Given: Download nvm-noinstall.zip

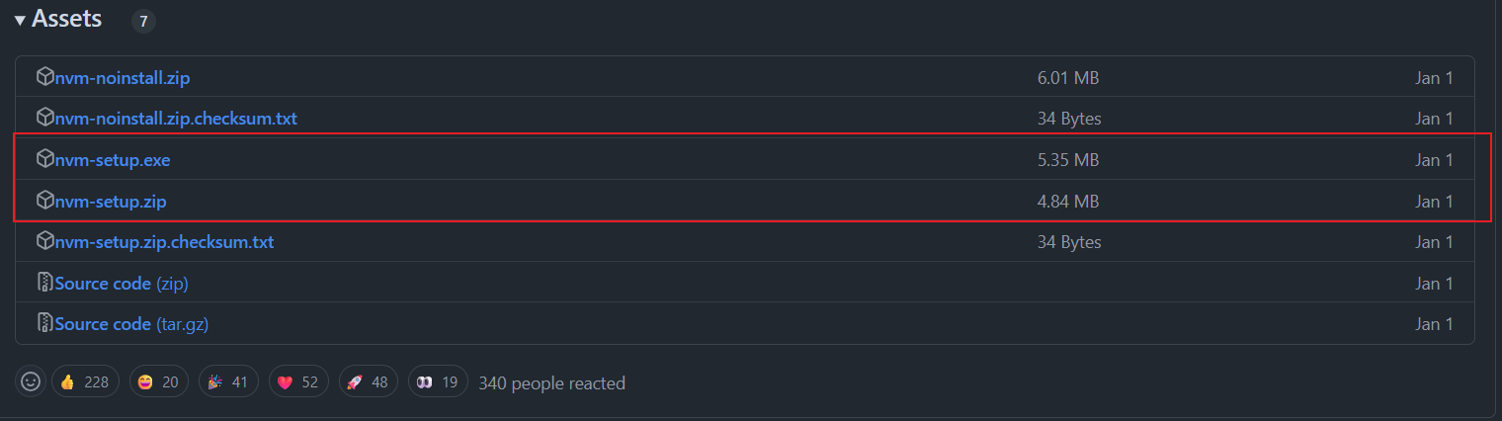Looking at the screenshot, I should click(123, 77).
